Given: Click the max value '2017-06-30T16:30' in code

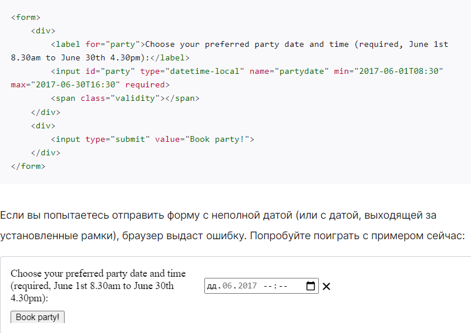Looking at the screenshot, I should coord(75,85).
